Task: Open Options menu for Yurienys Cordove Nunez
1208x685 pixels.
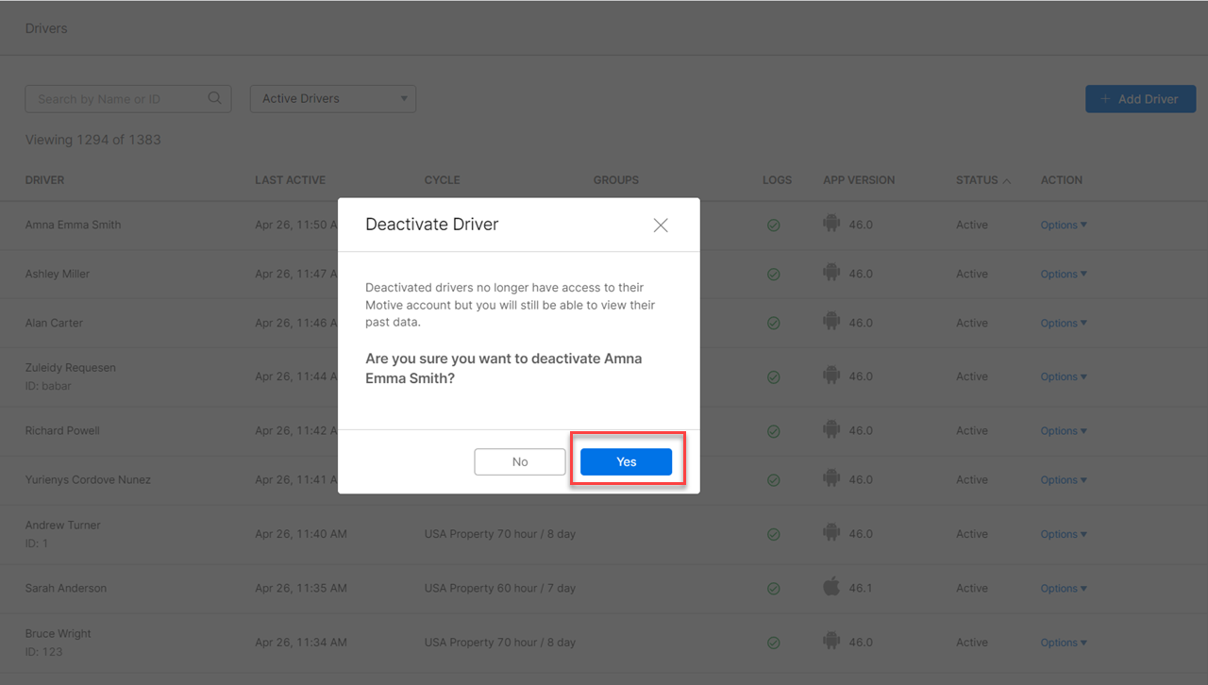Action: pyautogui.click(x=1064, y=480)
